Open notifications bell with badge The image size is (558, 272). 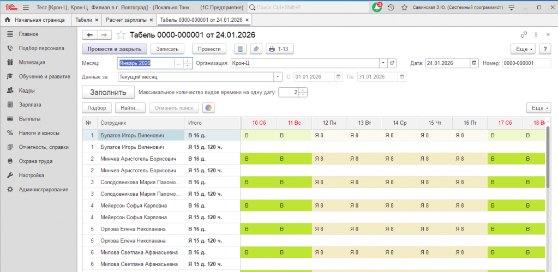coord(377,7)
